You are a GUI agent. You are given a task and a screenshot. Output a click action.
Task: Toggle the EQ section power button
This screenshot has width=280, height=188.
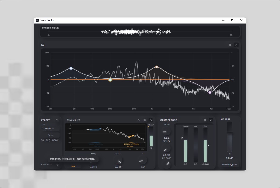(x=236, y=45)
